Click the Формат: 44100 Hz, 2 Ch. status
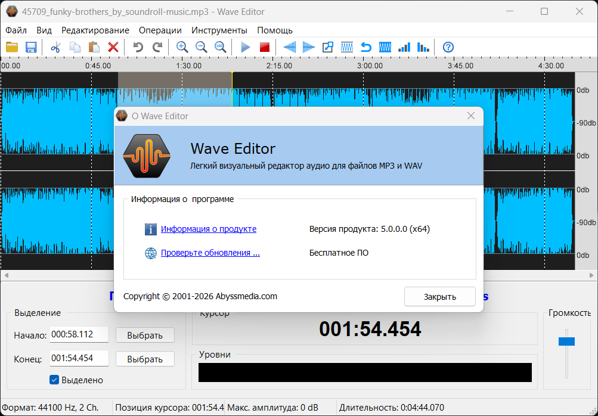Image resolution: width=598 pixels, height=416 pixels. pyautogui.click(x=50, y=408)
